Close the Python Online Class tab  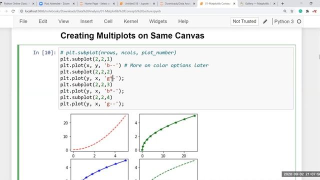[33, 3]
